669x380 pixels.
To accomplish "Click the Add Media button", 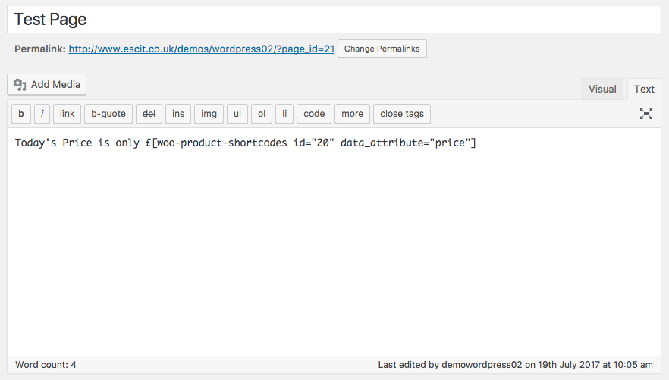I will [x=47, y=85].
